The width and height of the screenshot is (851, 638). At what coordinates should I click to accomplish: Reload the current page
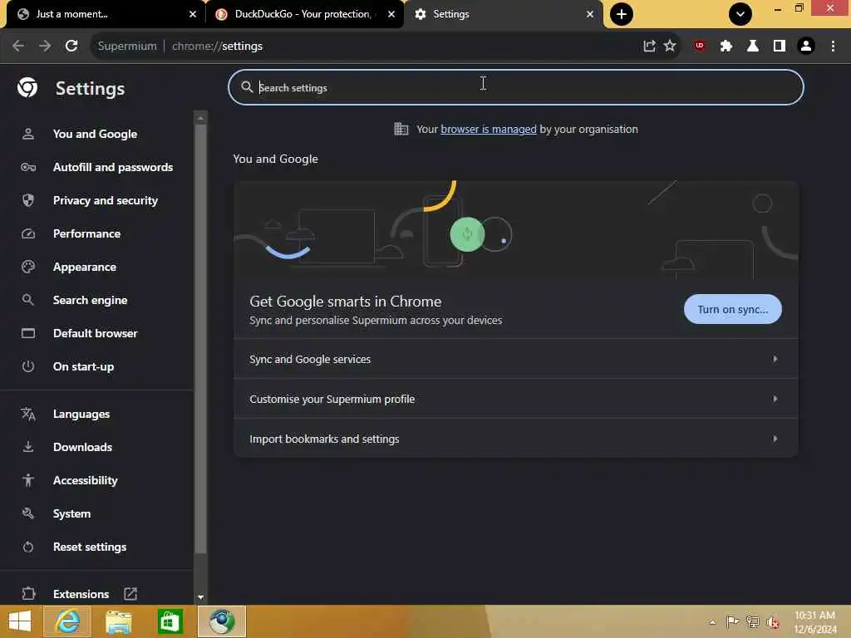[71, 47]
